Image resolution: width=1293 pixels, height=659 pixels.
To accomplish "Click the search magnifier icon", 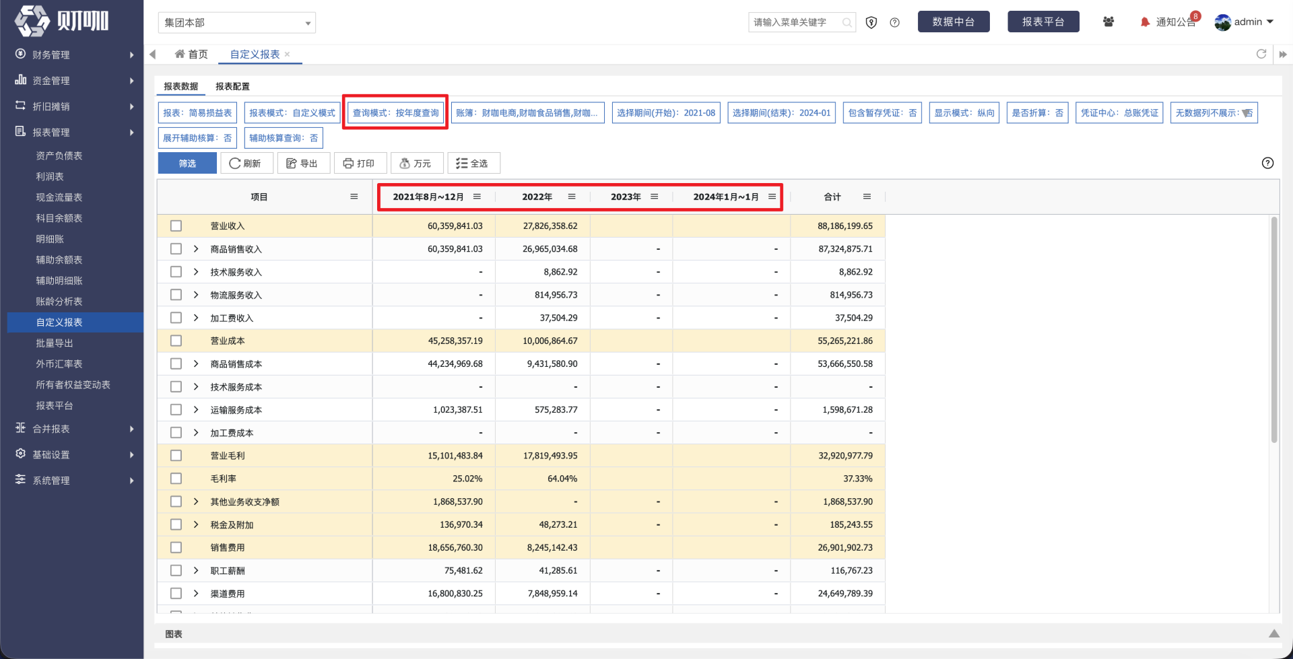I will [847, 22].
